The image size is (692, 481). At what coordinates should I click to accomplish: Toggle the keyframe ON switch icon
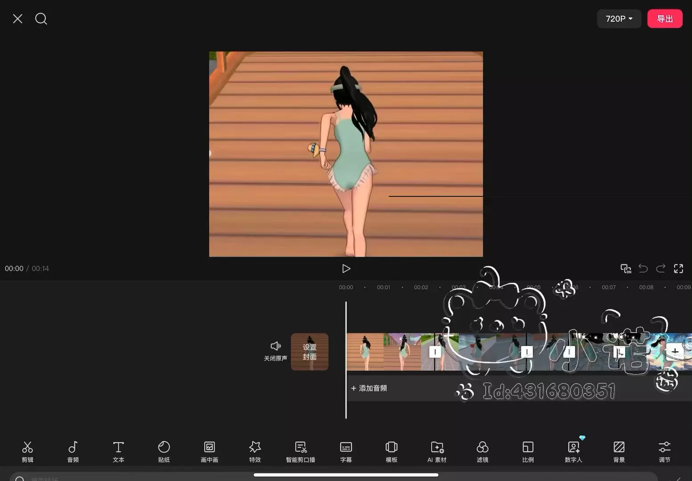coord(626,269)
